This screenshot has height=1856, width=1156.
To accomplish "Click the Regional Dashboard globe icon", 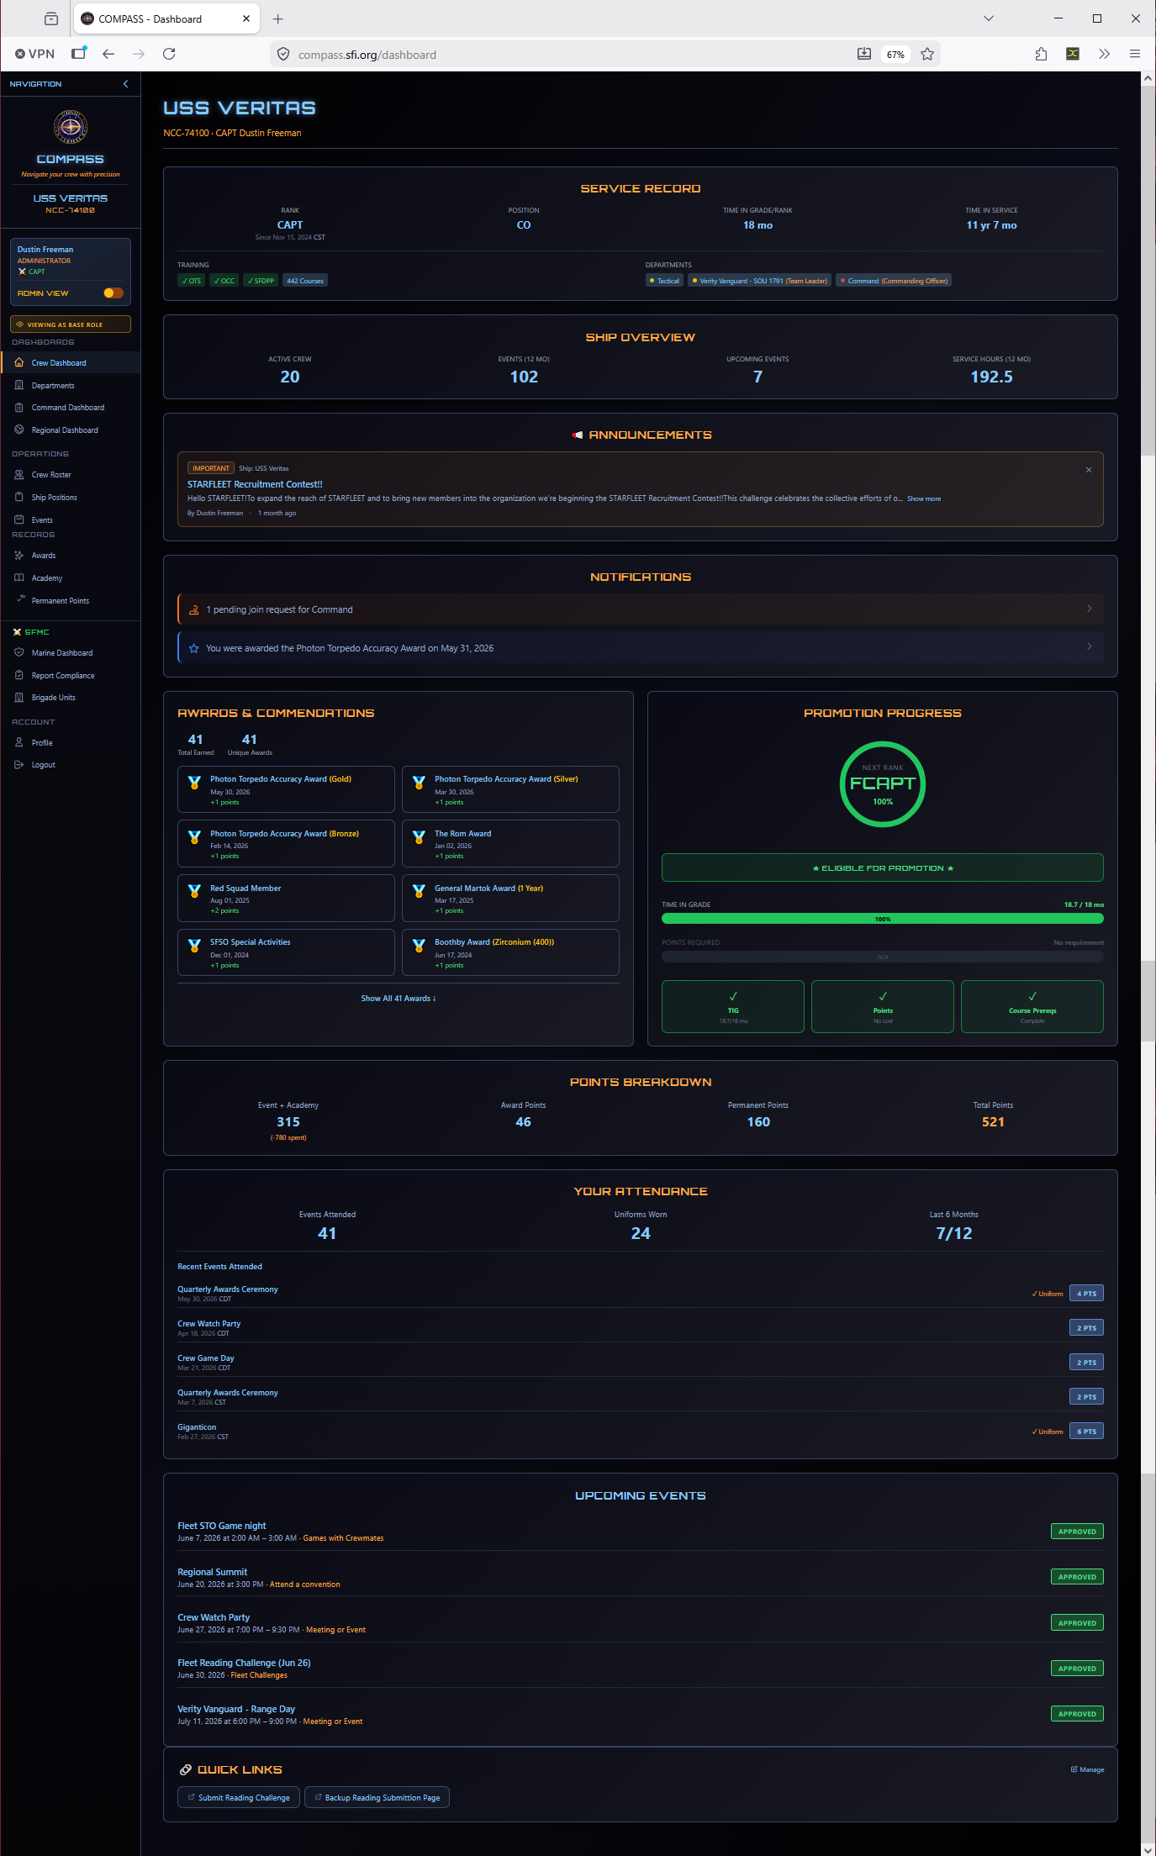I will tap(18, 430).
